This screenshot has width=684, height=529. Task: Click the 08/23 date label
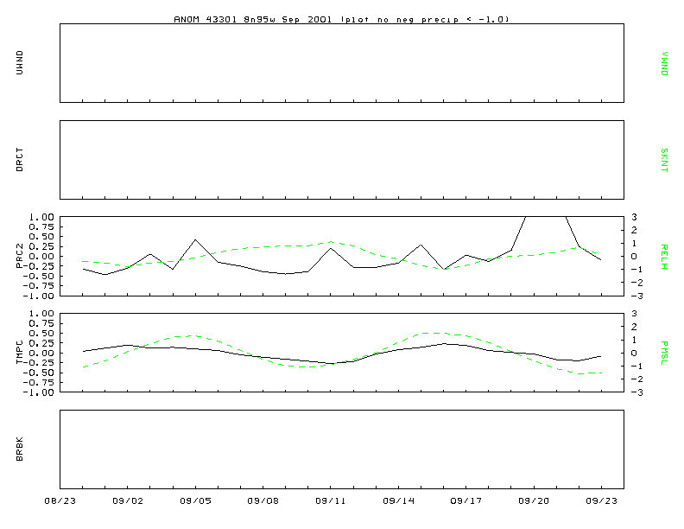(60, 500)
